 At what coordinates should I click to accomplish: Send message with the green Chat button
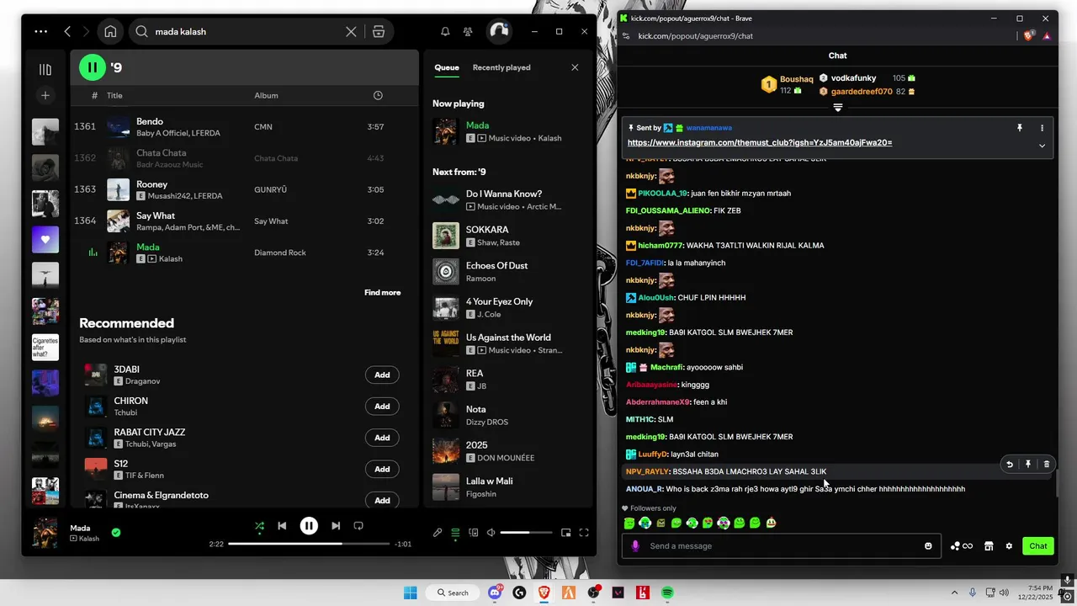pos(1038,546)
